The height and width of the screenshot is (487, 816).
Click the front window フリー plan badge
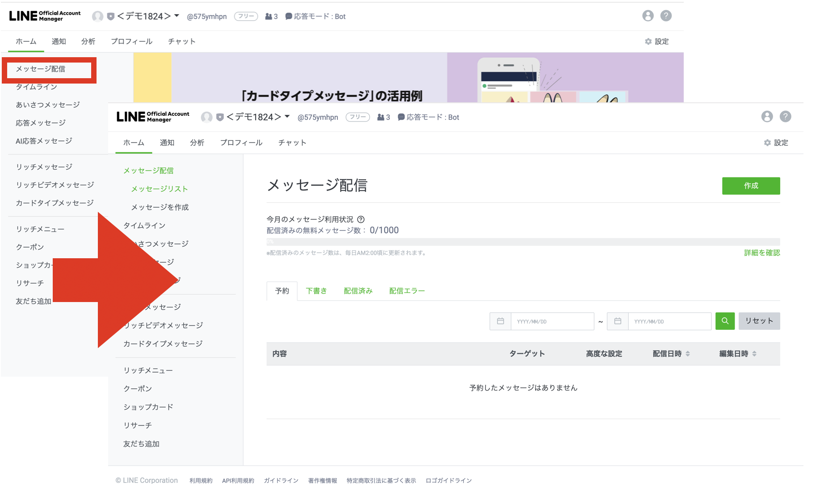[358, 117]
